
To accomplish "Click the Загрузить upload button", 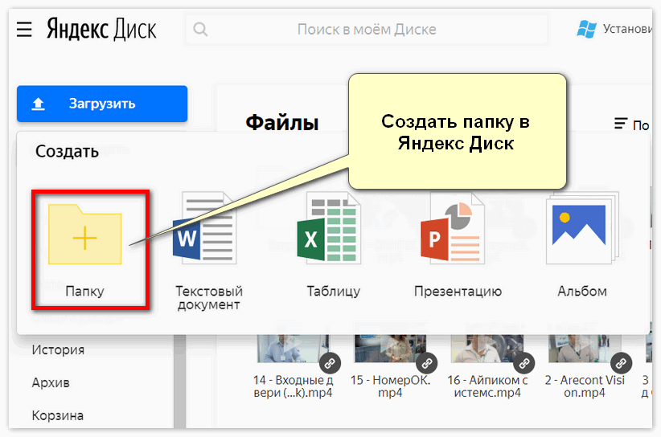I will [102, 104].
